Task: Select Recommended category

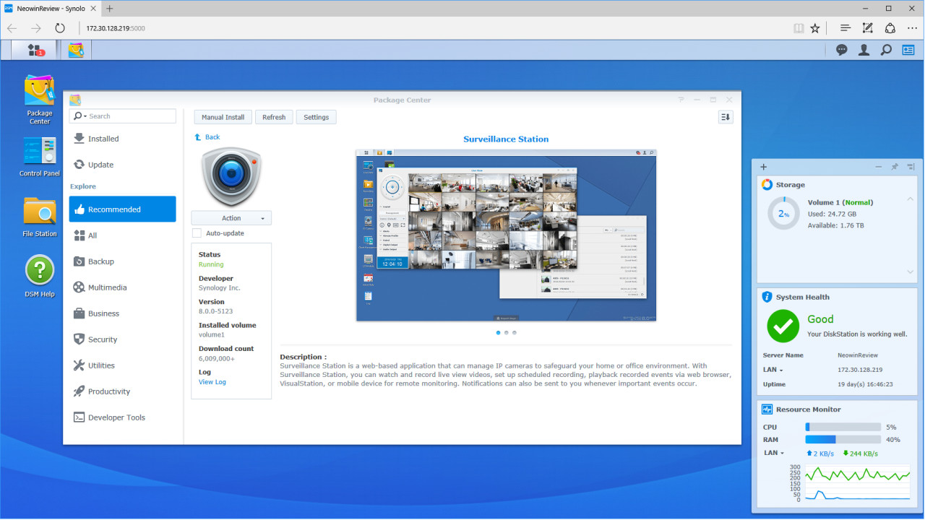Action: [x=123, y=209]
